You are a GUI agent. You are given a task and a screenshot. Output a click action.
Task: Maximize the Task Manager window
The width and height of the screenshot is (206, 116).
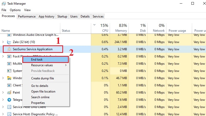pos(192,3)
